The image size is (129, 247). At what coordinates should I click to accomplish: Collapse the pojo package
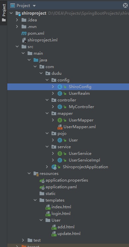tap(47, 133)
